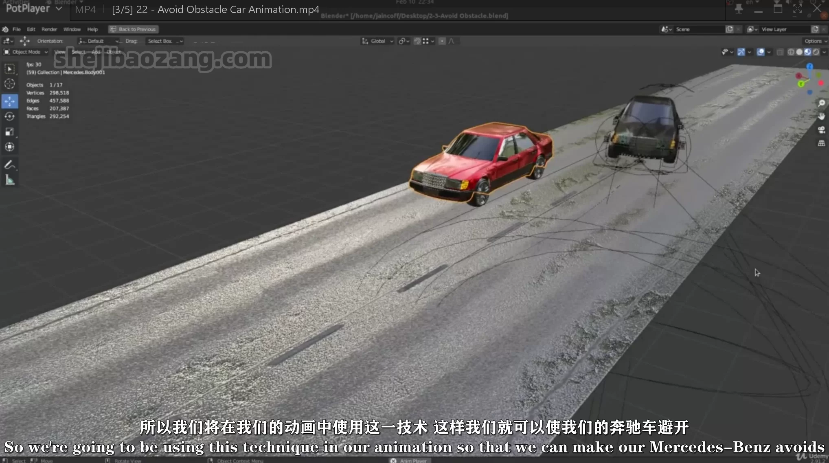
Task: Open the Render menu
Action: [49, 29]
